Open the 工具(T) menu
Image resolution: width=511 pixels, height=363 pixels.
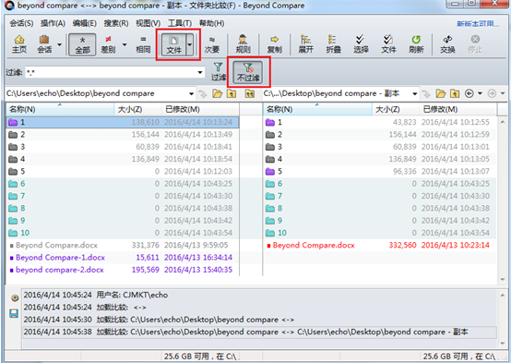180,23
